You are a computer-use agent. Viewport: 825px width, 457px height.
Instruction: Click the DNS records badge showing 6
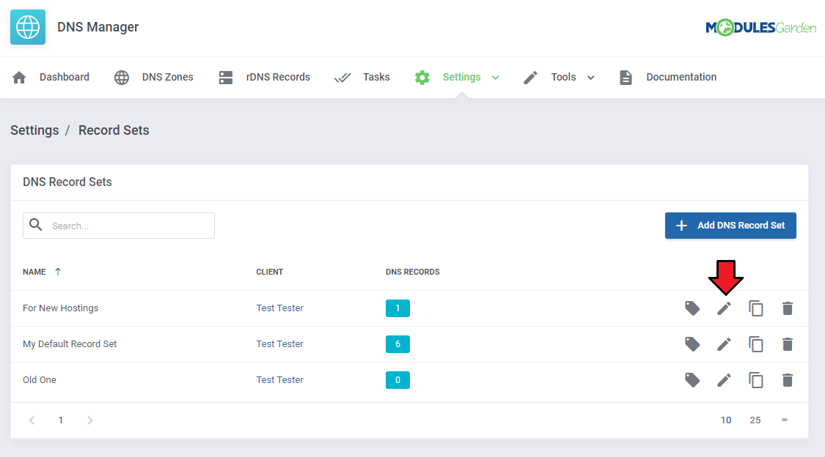pos(397,344)
